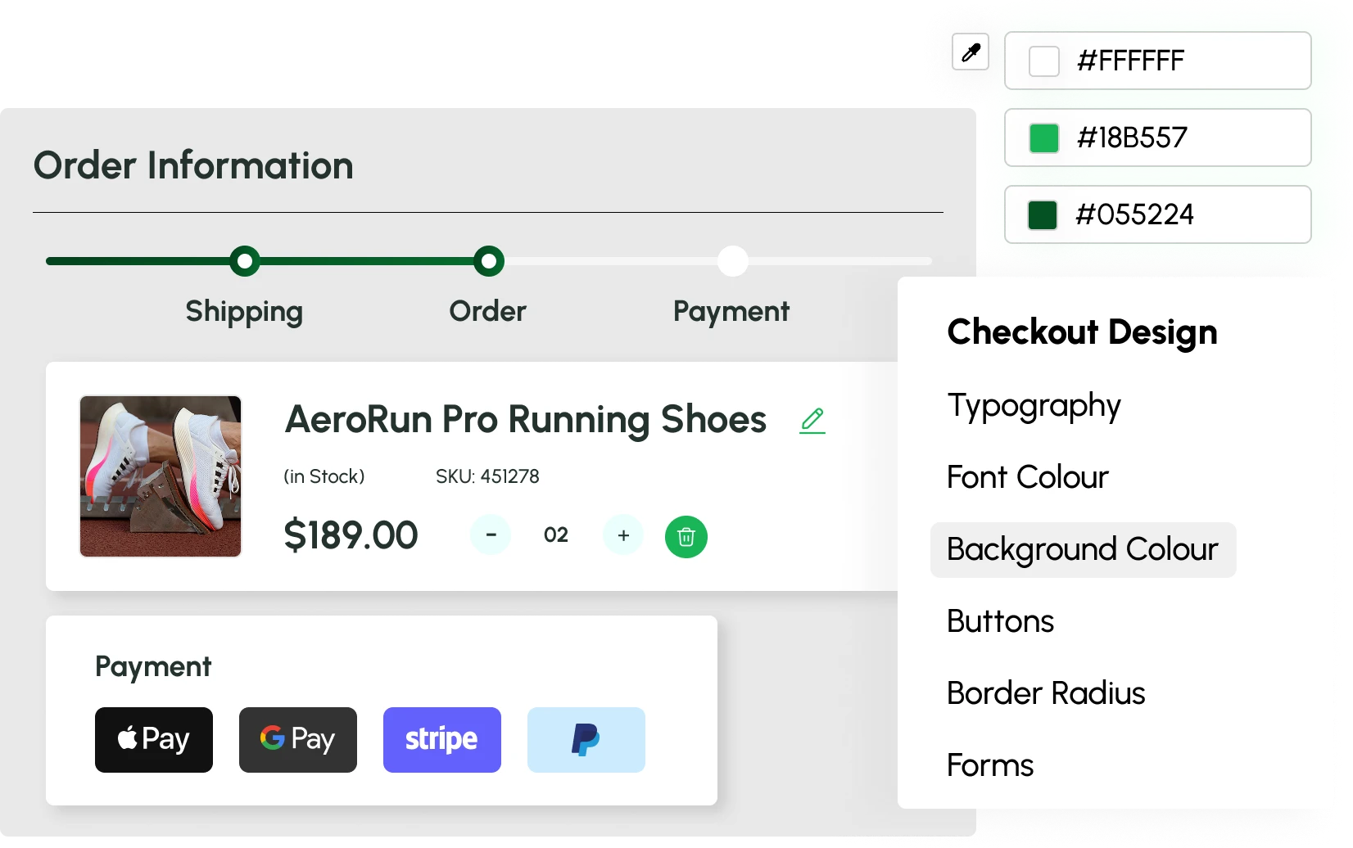Click the pencil edit icon beside product name

(812, 420)
